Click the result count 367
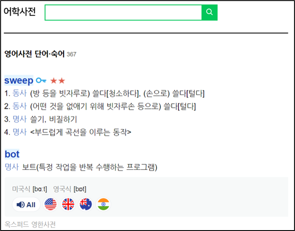The width and height of the screenshot is (295, 231). (x=72, y=54)
